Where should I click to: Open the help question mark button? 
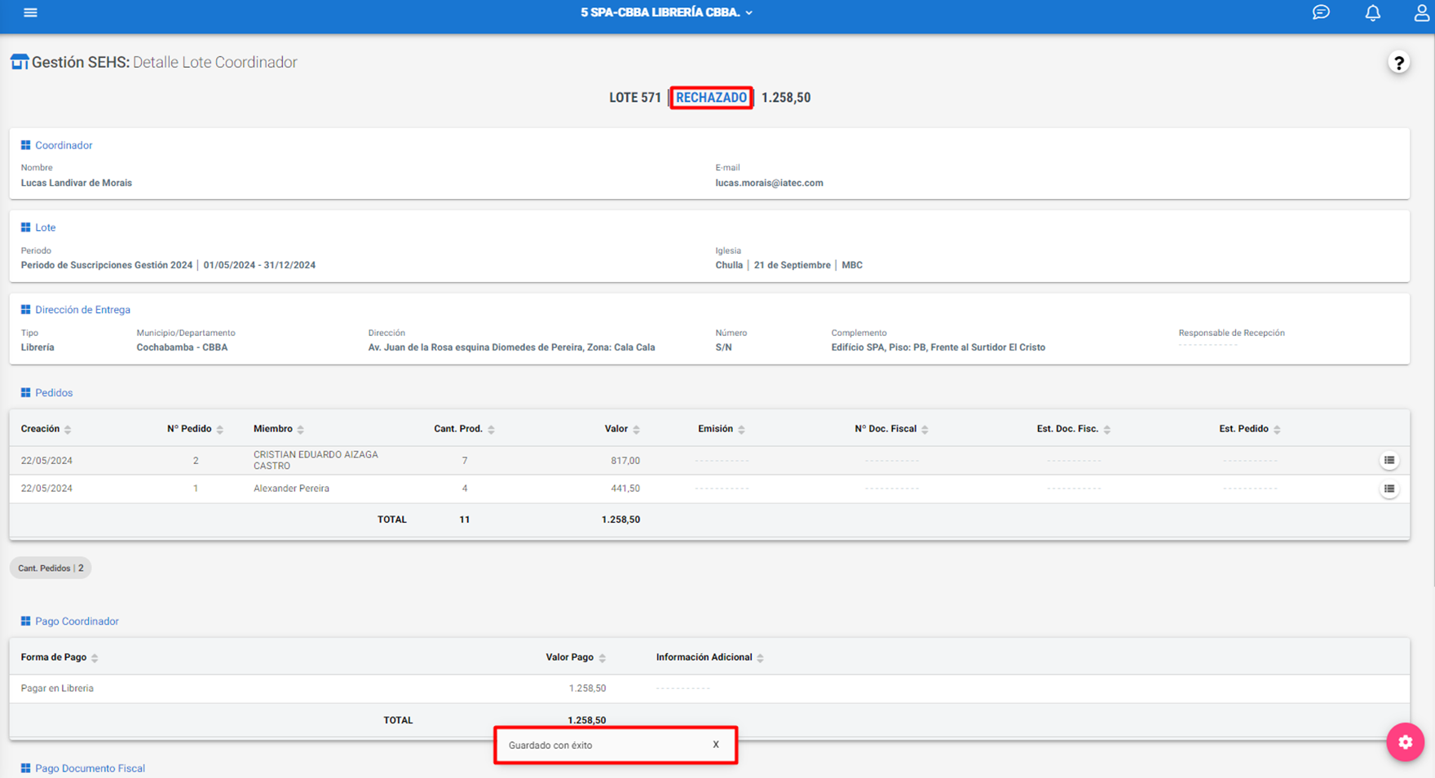pyautogui.click(x=1399, y=62)
